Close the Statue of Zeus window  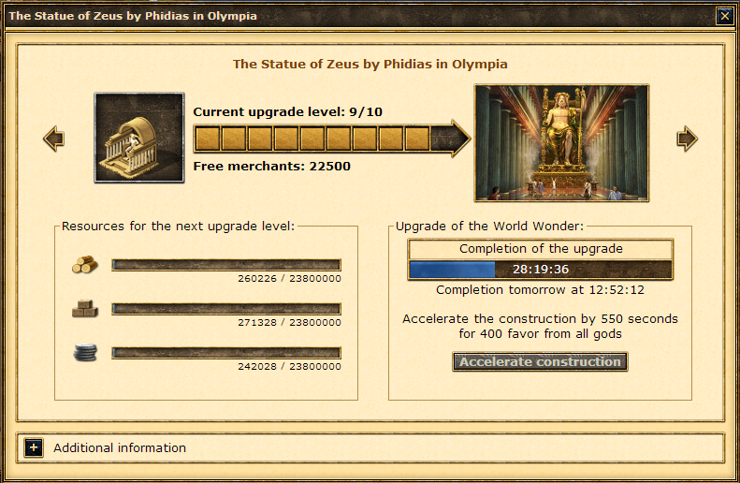pyautogui.click(x=724, y=16)
